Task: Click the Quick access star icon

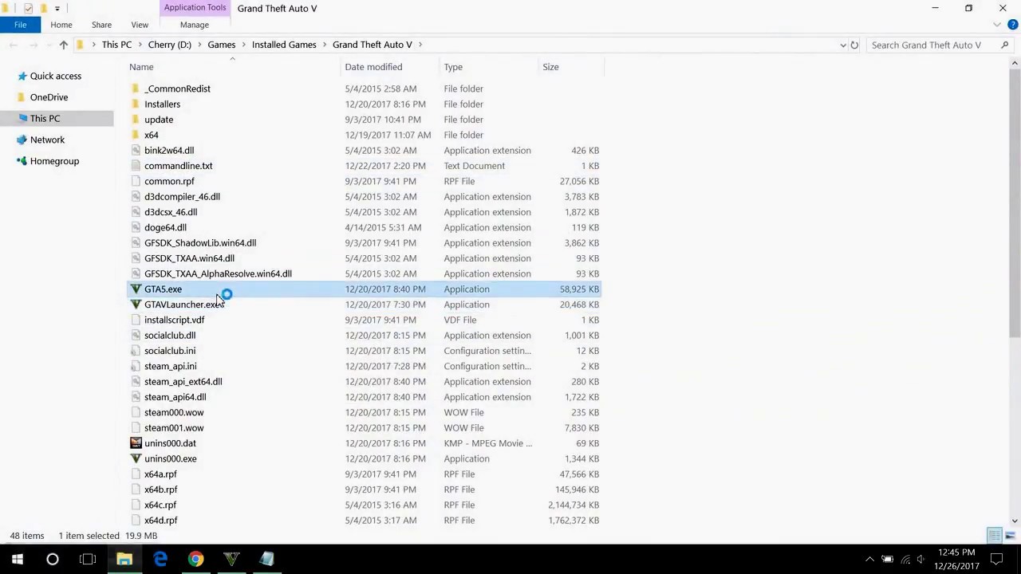Action: [22, 76]
